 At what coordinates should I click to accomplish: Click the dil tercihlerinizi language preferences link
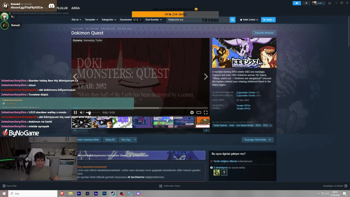[x=136, y=177]
